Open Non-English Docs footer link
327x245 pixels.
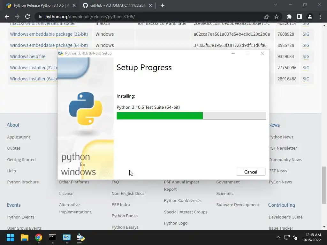[x=128, y=193]
